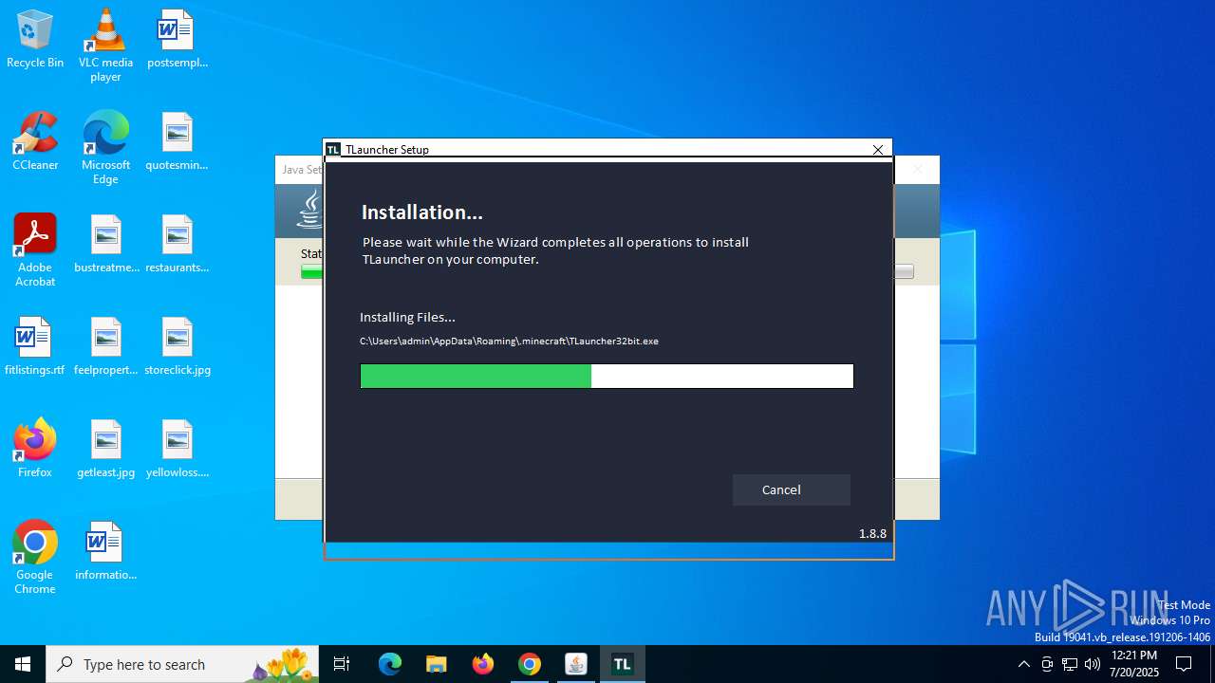The height and width of the screenshot is (683, 1215).
Task: Select the storeclick.jpg file icon
Action: click(177, 346)
